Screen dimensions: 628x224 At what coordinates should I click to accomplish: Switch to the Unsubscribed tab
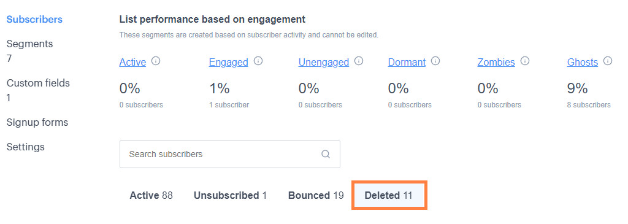pyautogui.click(x=231, y=196)
